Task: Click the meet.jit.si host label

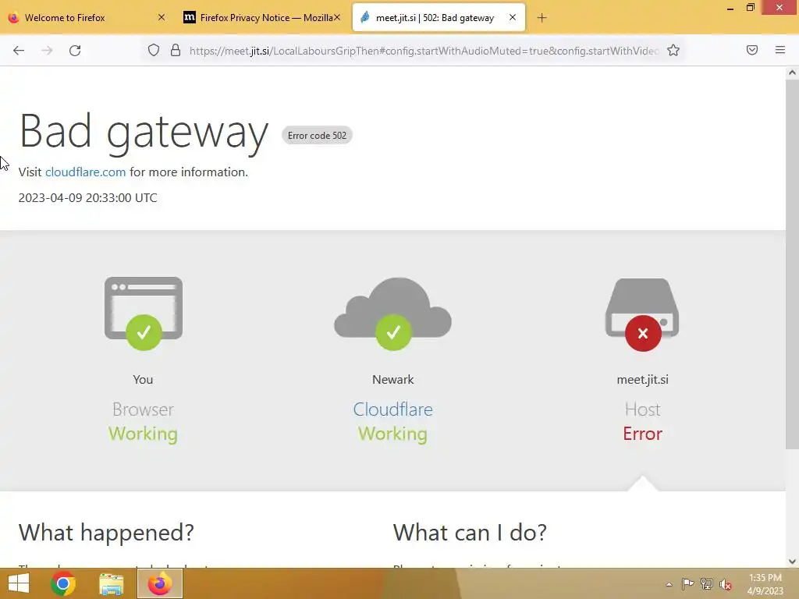Action: [x=642, y=380]
